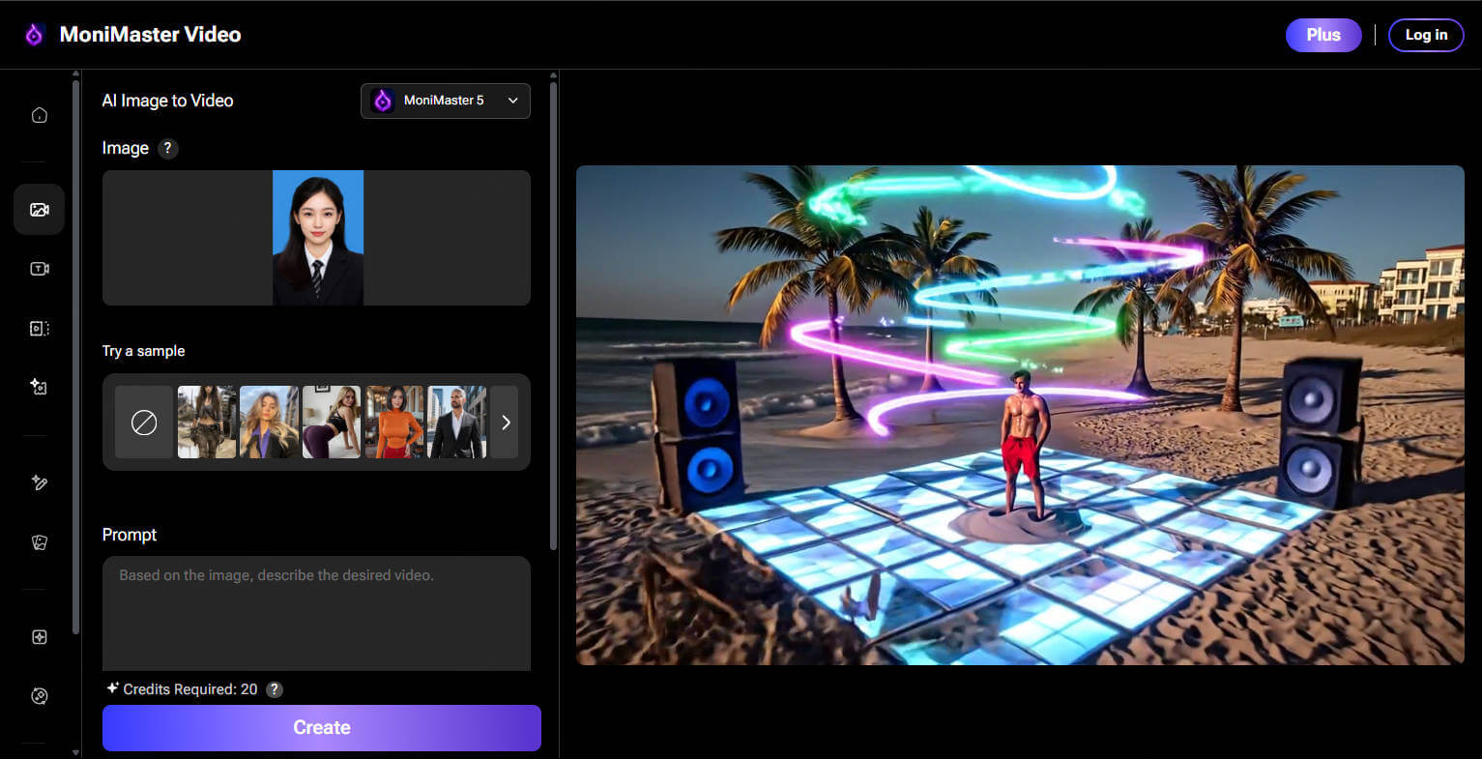The height and width of the screenshot is (759, 1482).
Task: Show more samples with the right chevron
Action: point(505,422)
